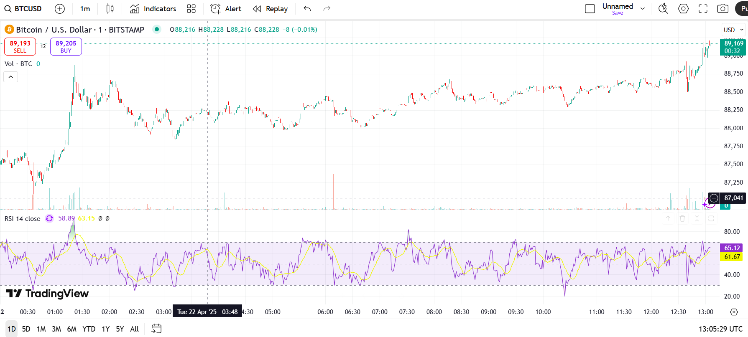Image resolution: width=748 pixels, height=337 pixels.
Task: Click the undo arrow
Action: coord(307,9)
